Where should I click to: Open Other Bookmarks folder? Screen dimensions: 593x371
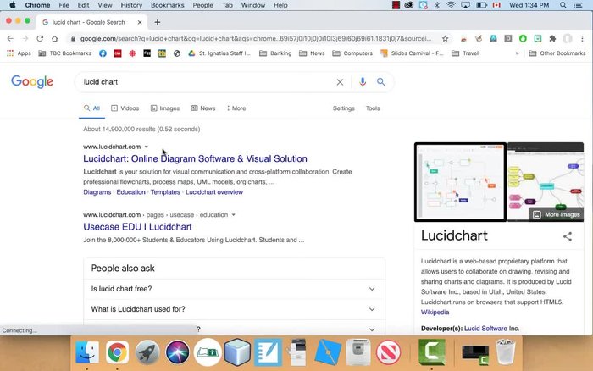pyautogui.click(x=557, y=53)
